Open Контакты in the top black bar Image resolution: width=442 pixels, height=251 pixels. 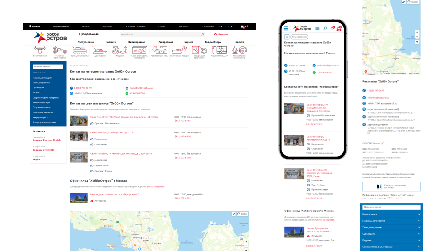pyautogui.click(x=183, y=26)
